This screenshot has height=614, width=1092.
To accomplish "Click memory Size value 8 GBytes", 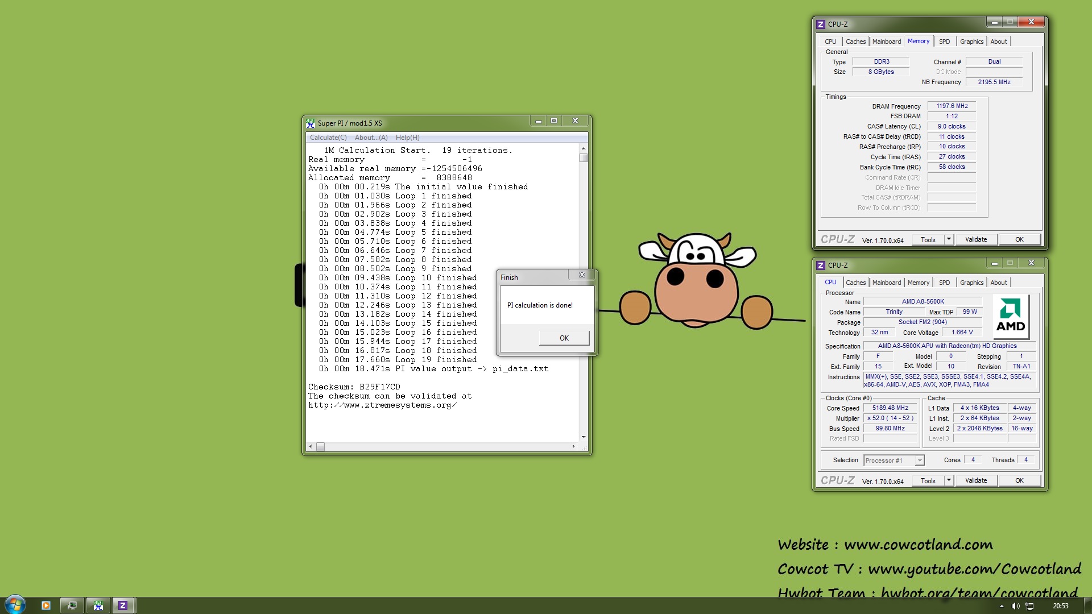I will 881,72.
